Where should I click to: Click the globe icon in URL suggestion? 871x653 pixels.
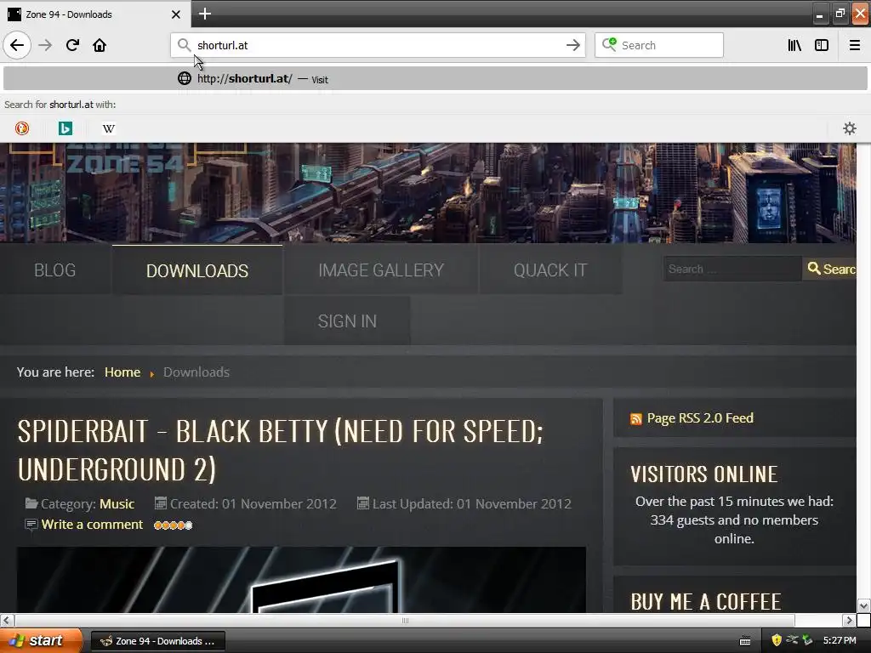(185, 78)
